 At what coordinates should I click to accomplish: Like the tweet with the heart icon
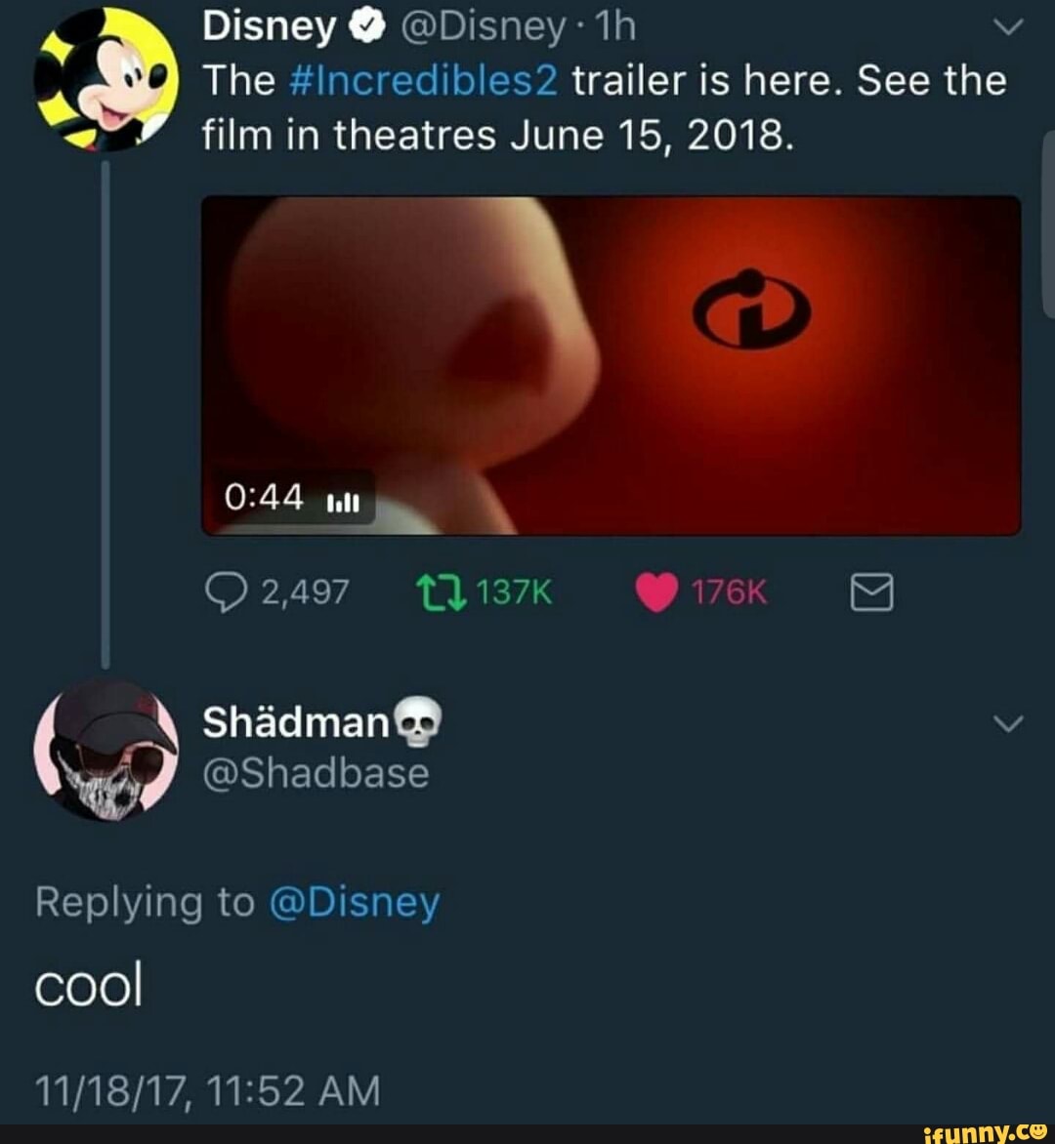[655, 592]
